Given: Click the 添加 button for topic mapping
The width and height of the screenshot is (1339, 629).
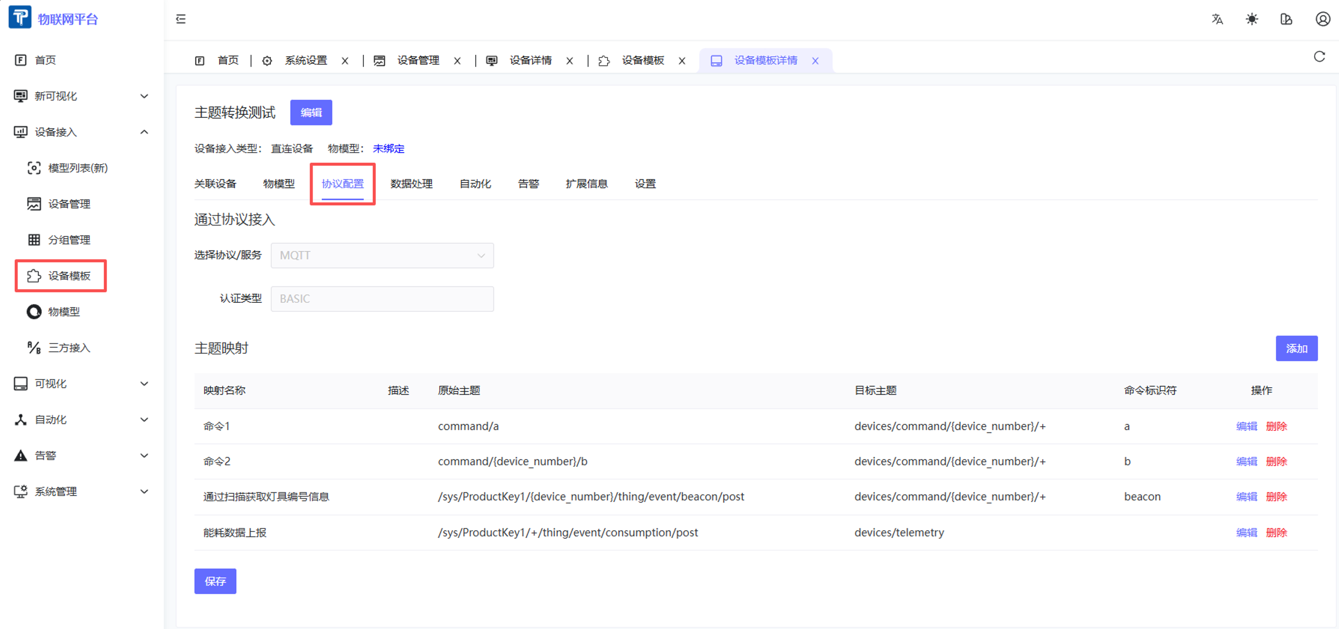Looking at the screenshot, I should (x=1296, y=349).
